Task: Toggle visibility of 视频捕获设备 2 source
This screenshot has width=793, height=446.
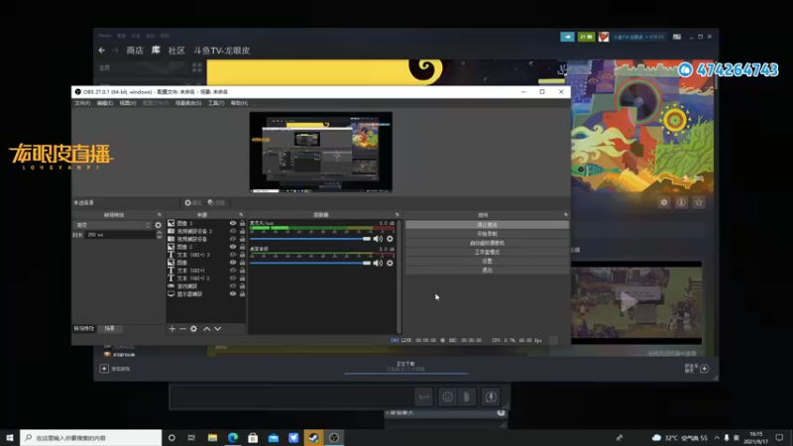Action: pos(233,231)
